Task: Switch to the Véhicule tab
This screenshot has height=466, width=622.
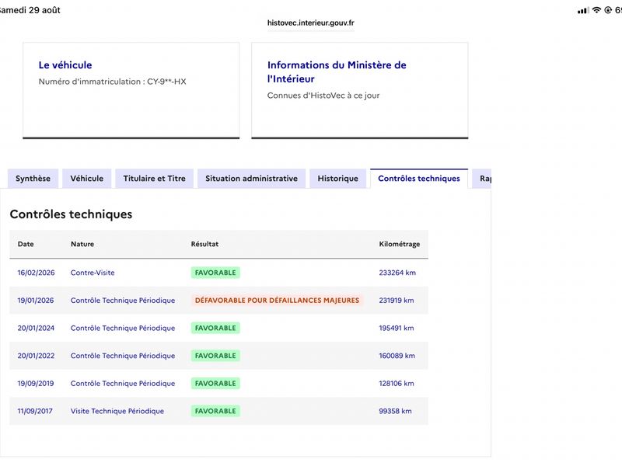Action: point(87,179)
